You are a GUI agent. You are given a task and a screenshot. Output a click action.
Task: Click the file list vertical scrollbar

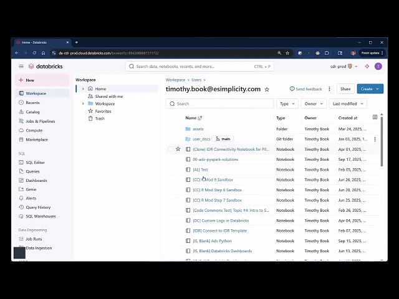382,141
